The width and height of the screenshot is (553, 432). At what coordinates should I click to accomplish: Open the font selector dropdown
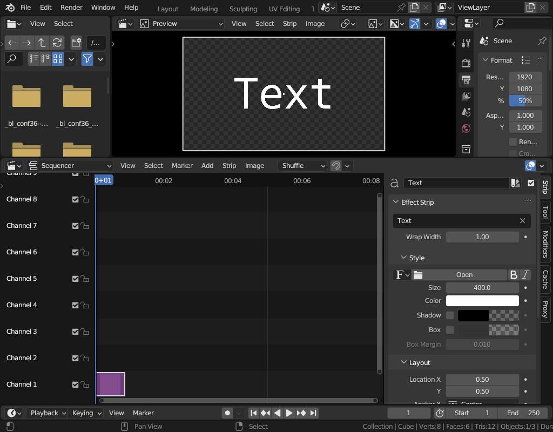click(x=402, y=275)
